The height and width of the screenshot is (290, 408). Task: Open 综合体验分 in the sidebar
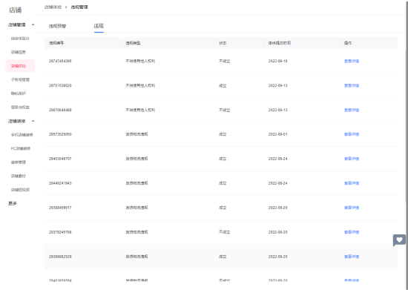coord(20,39)
